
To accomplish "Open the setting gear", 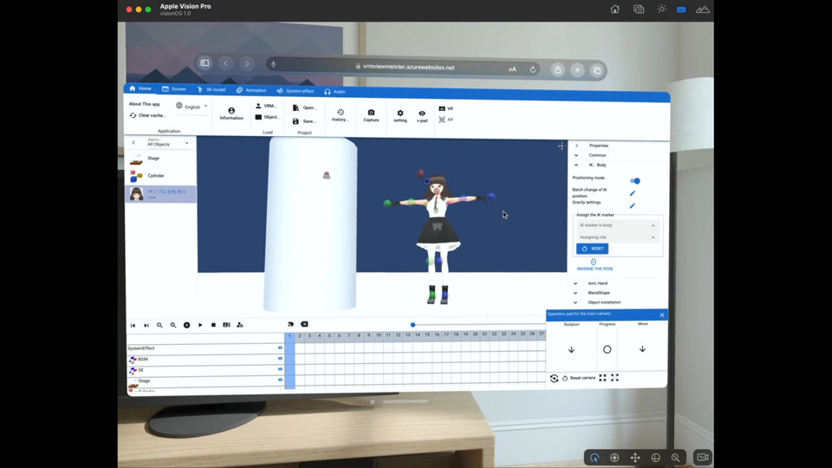I will (x=400, y=116).
